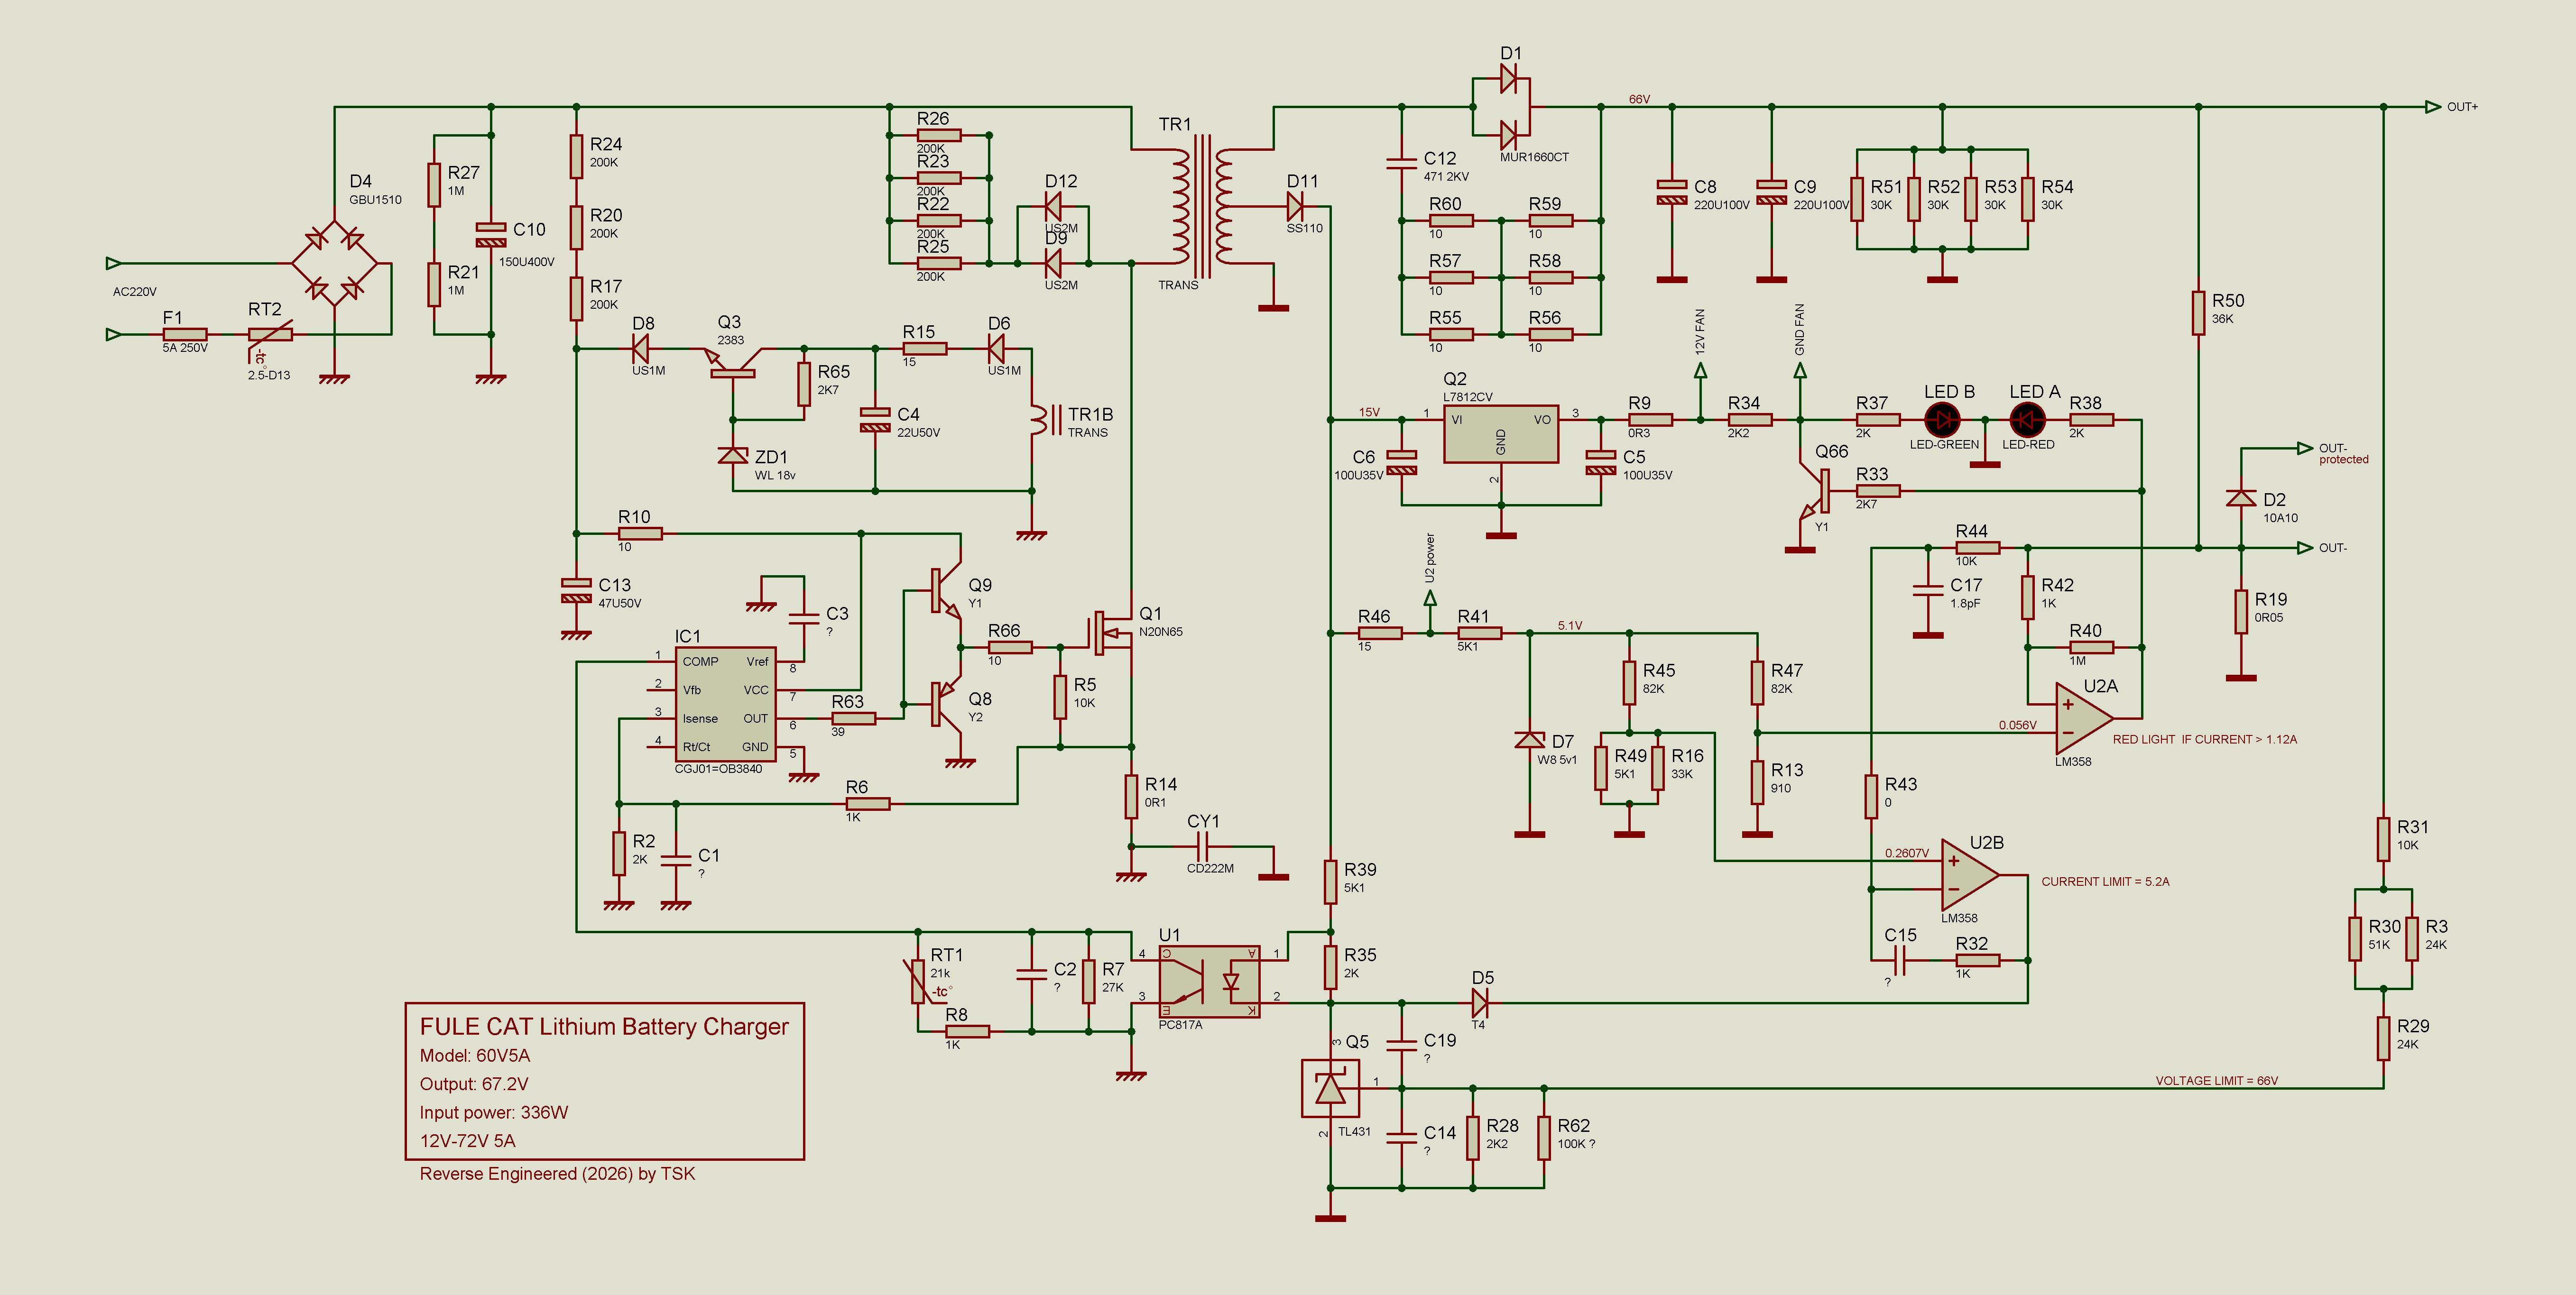
Task: Click the D7 zener diode symbol
Action: coord(1529,740)
